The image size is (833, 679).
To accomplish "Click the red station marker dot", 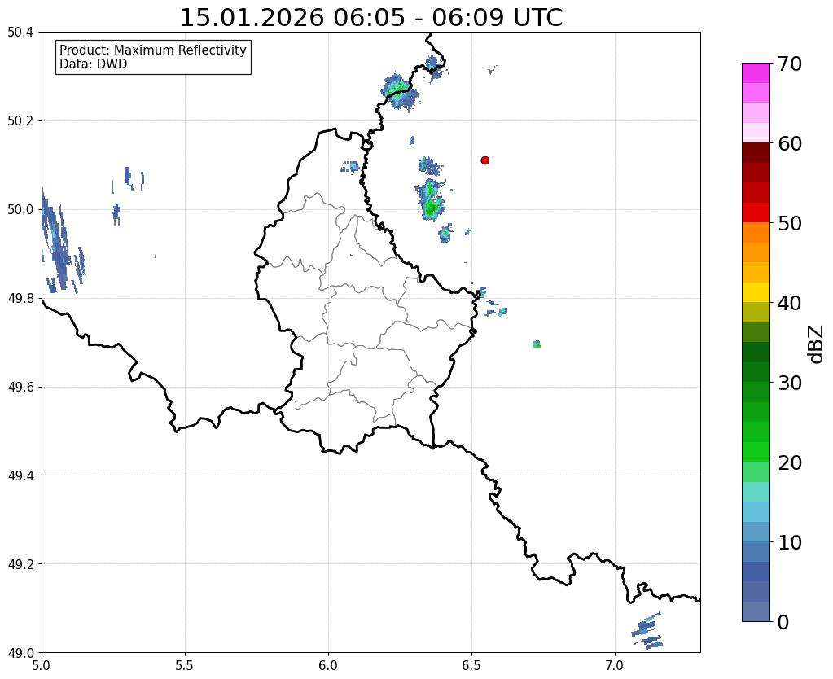I will coord(484,160).
